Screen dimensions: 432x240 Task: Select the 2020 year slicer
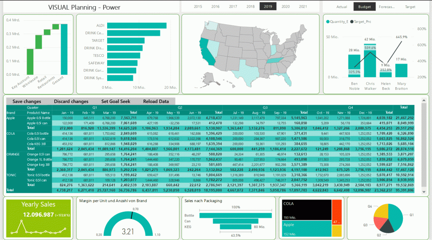(286, 6)
